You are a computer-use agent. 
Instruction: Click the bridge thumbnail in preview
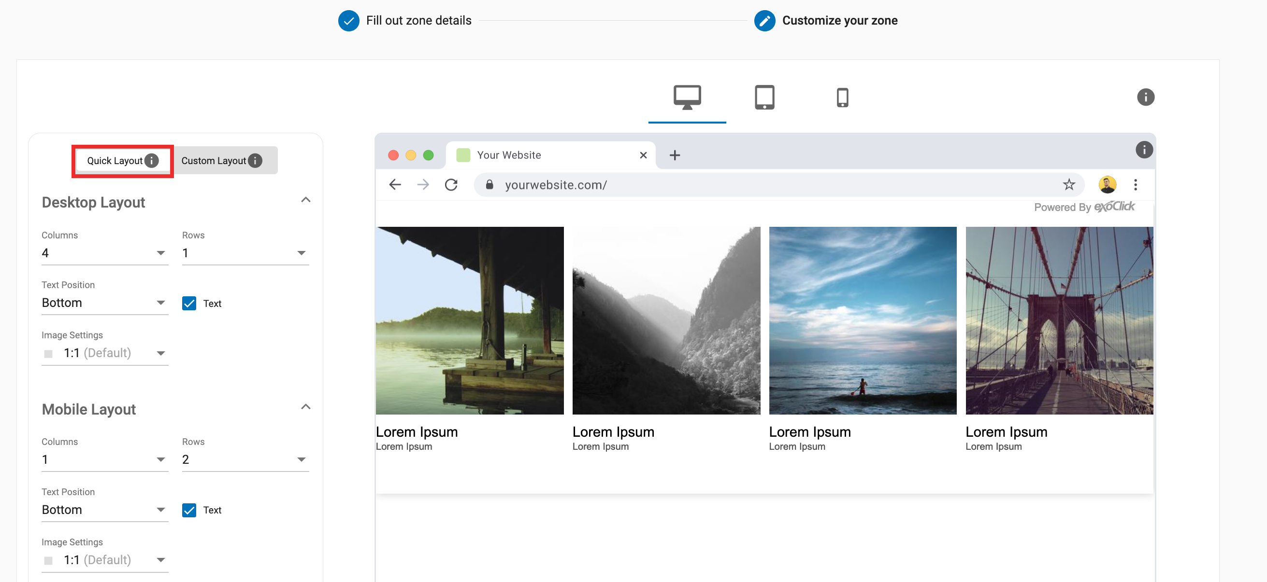pos(1058,320)
